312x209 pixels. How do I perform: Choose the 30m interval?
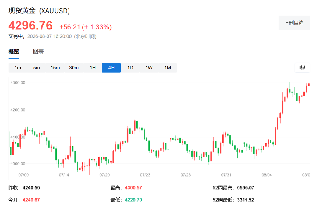click(74, 68)
